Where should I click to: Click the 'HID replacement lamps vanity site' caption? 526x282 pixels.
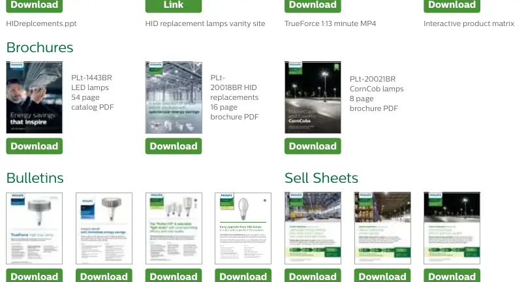tap(205, 23)
